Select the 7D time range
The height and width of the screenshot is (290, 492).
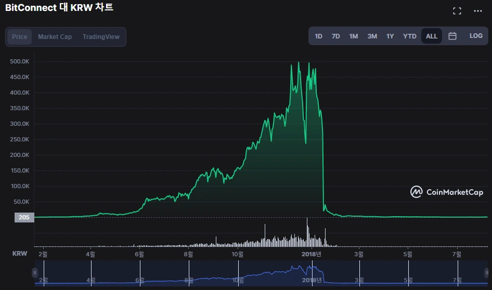coord(336,36)
